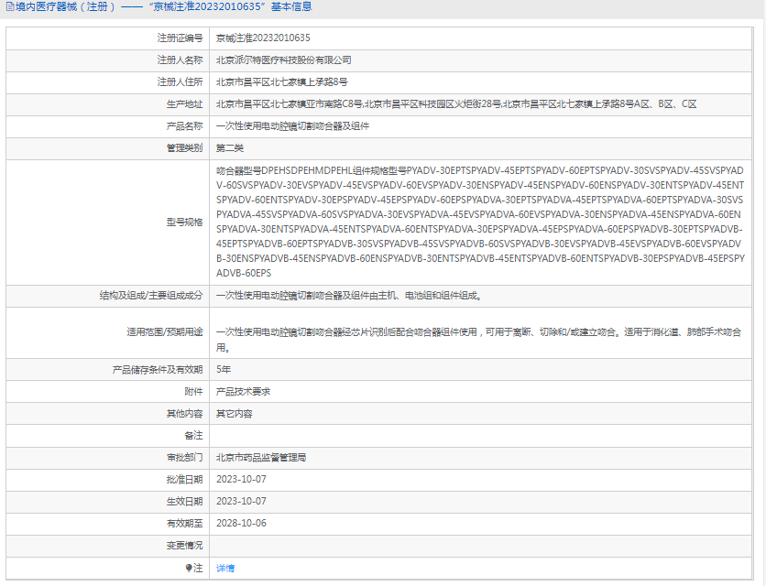Image resolution: width=766 pixels, height=586 pixels.
Task: Click the attachment value 产品技术要求
Action: pos(244,392)
